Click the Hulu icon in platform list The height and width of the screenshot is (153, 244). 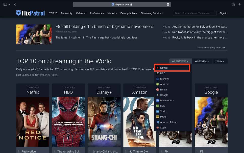(x=157, y=106)
